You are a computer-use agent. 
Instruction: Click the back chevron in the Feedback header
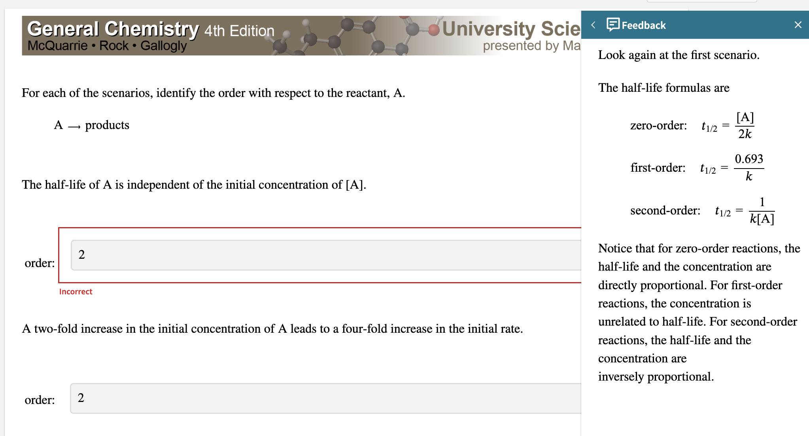point(593,25)
